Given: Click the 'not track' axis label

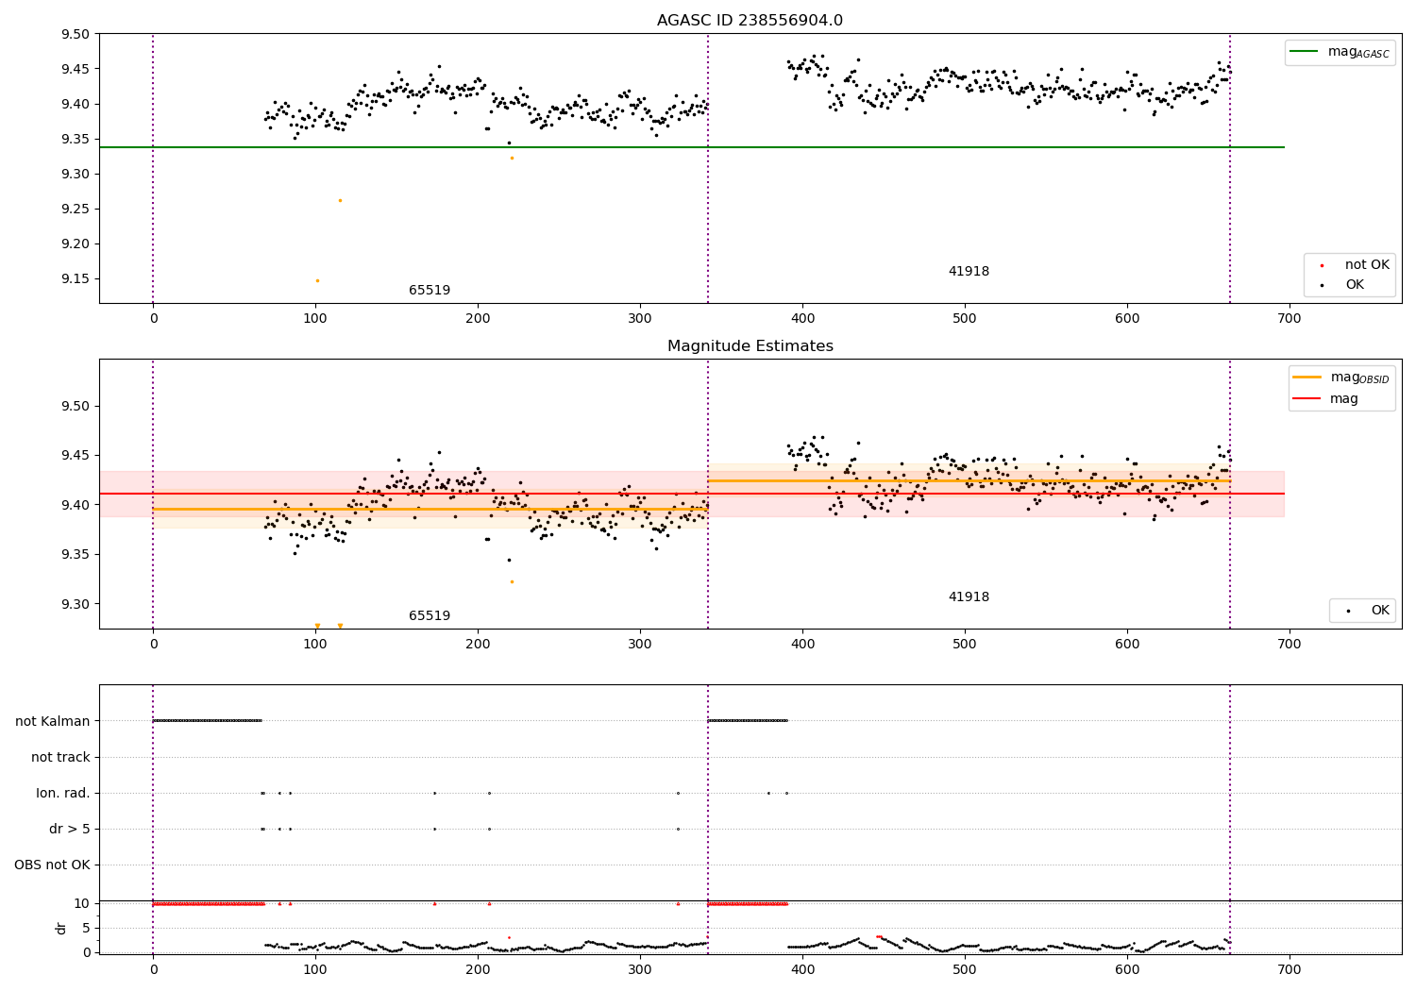Looking at the screenshot, I should click(60, 757).
